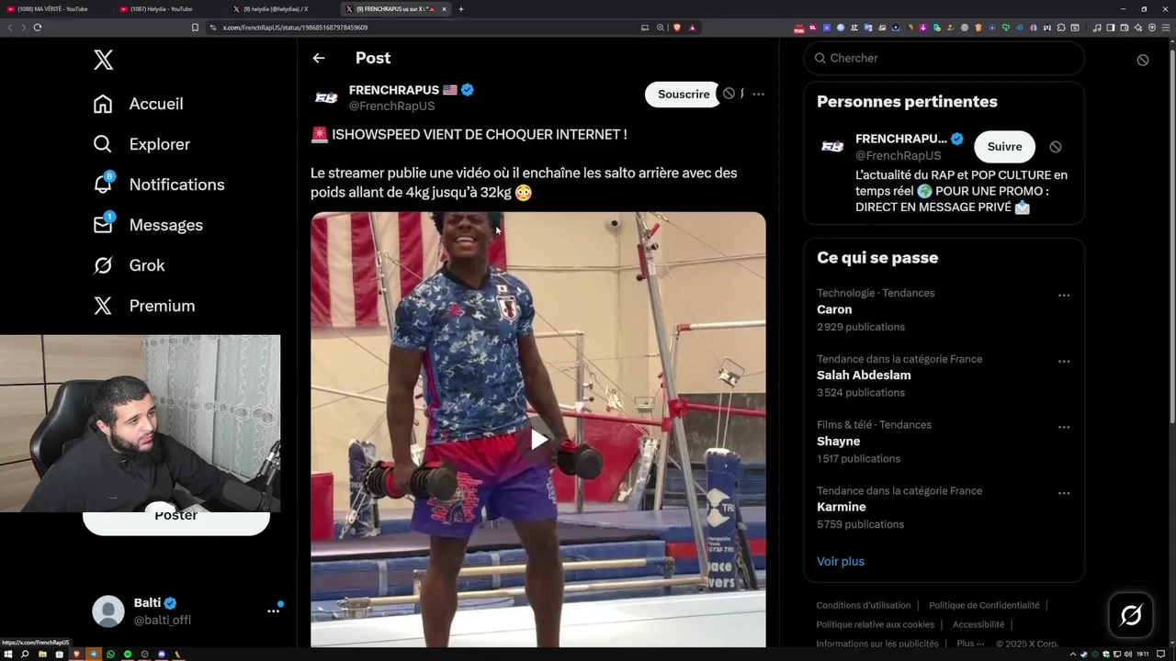Click the FRENCHRAPUS author avatar on the post

click(x=326, y=97)
